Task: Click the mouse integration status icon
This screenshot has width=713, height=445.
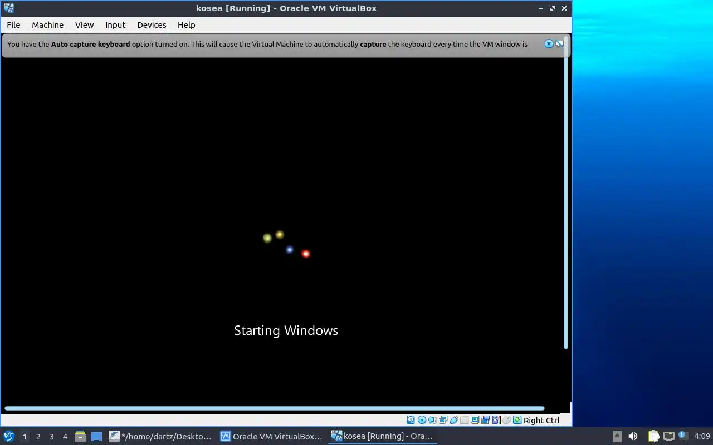Action: [507, 420]
